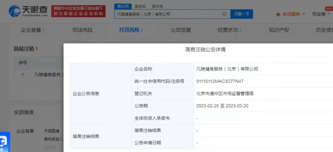Switch to the 查关系 search tab
This screenshot has height=152, width=333.
pos(158,6)
